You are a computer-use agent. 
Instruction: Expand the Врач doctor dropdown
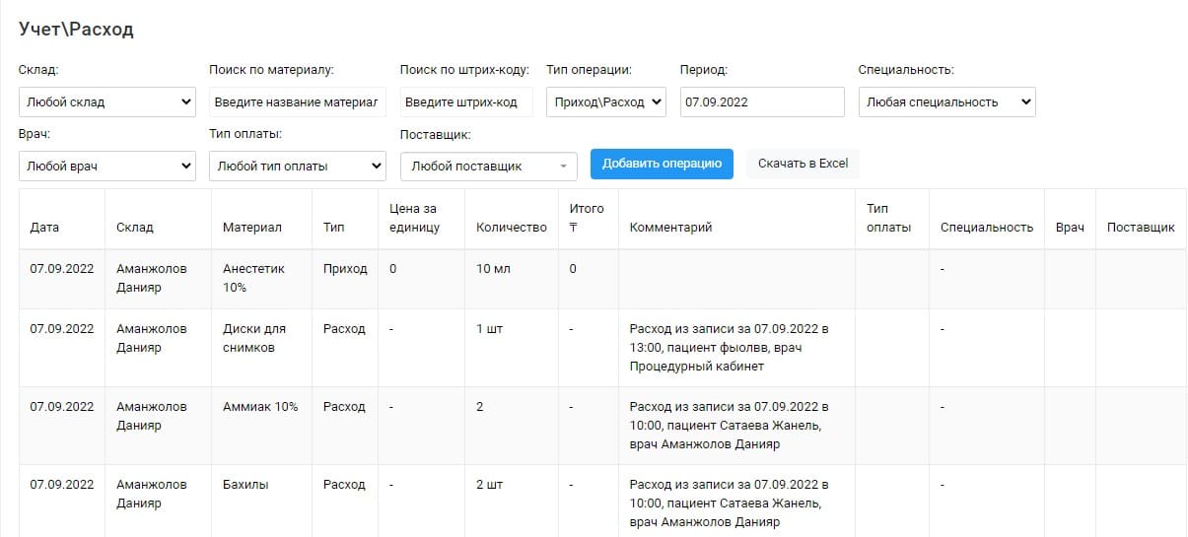pos(106,167)
